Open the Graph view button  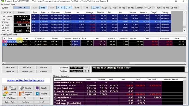tap(42, 88)
